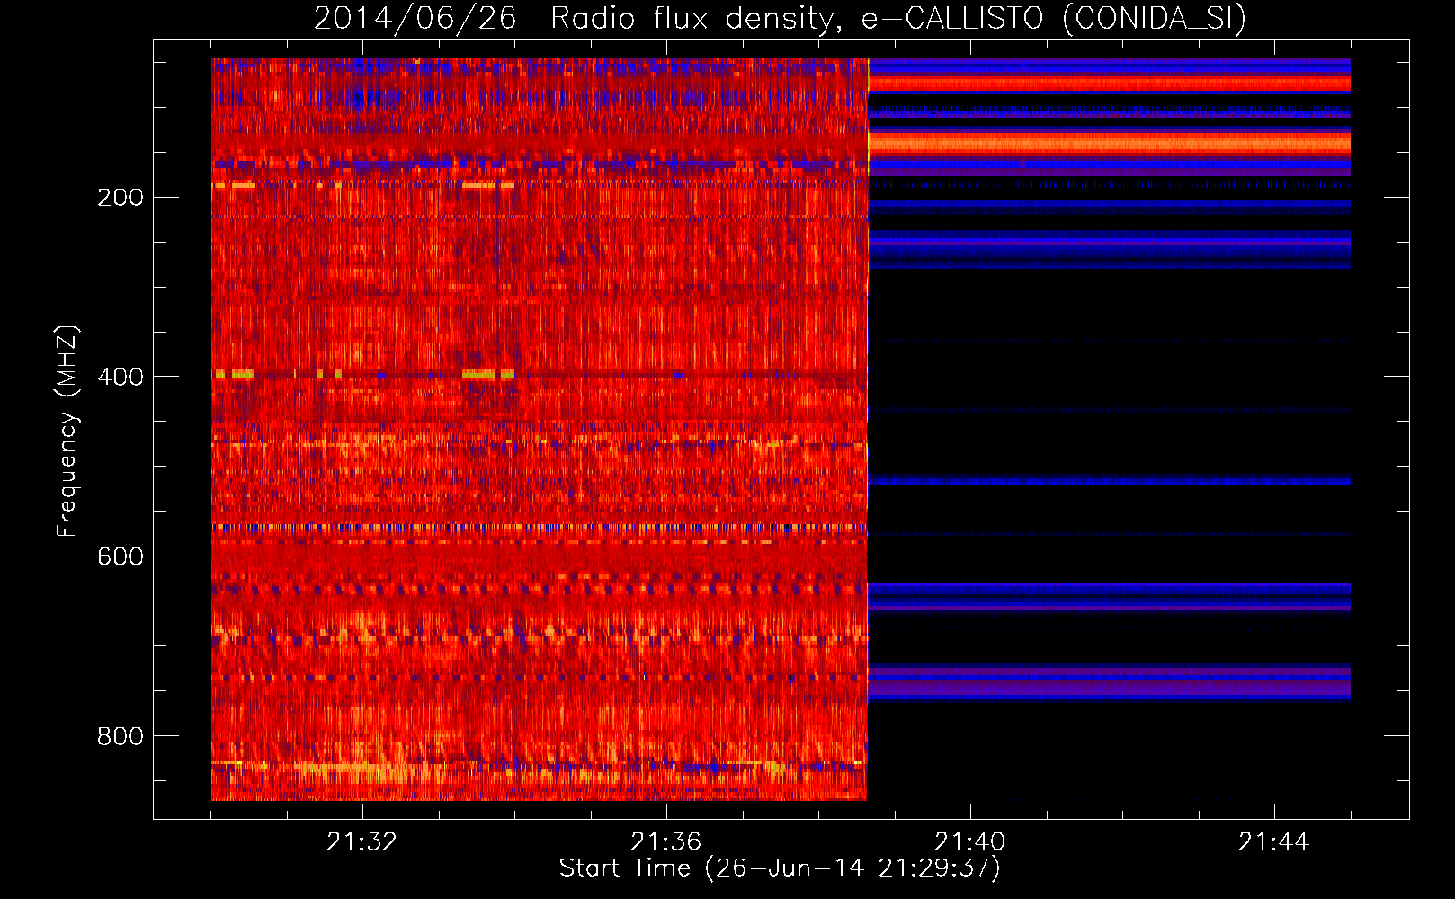The width and height of the screenshot is (1455, 899).
Task: Select the 'Frequency (MHZ)' axis label
Action: pos(67,431)
